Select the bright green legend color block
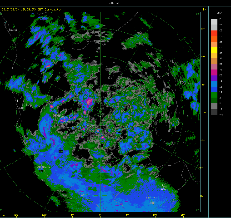 click(214, 95)
